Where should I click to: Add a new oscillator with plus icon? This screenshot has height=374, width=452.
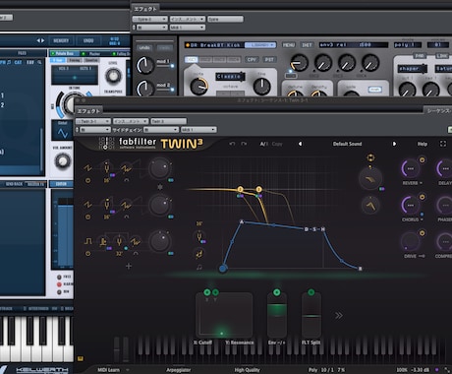point(129,266)
